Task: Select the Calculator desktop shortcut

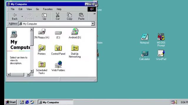Action: pos(145,55)
